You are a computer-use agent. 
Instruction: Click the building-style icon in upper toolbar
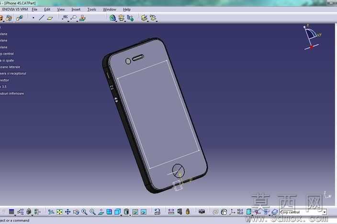[x=130, y=18]
